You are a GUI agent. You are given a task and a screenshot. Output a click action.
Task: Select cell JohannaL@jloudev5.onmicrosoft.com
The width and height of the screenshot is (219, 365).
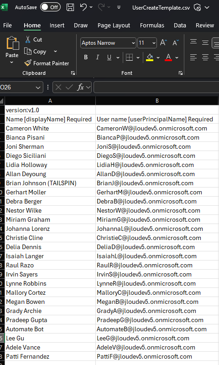pos(157,229)
